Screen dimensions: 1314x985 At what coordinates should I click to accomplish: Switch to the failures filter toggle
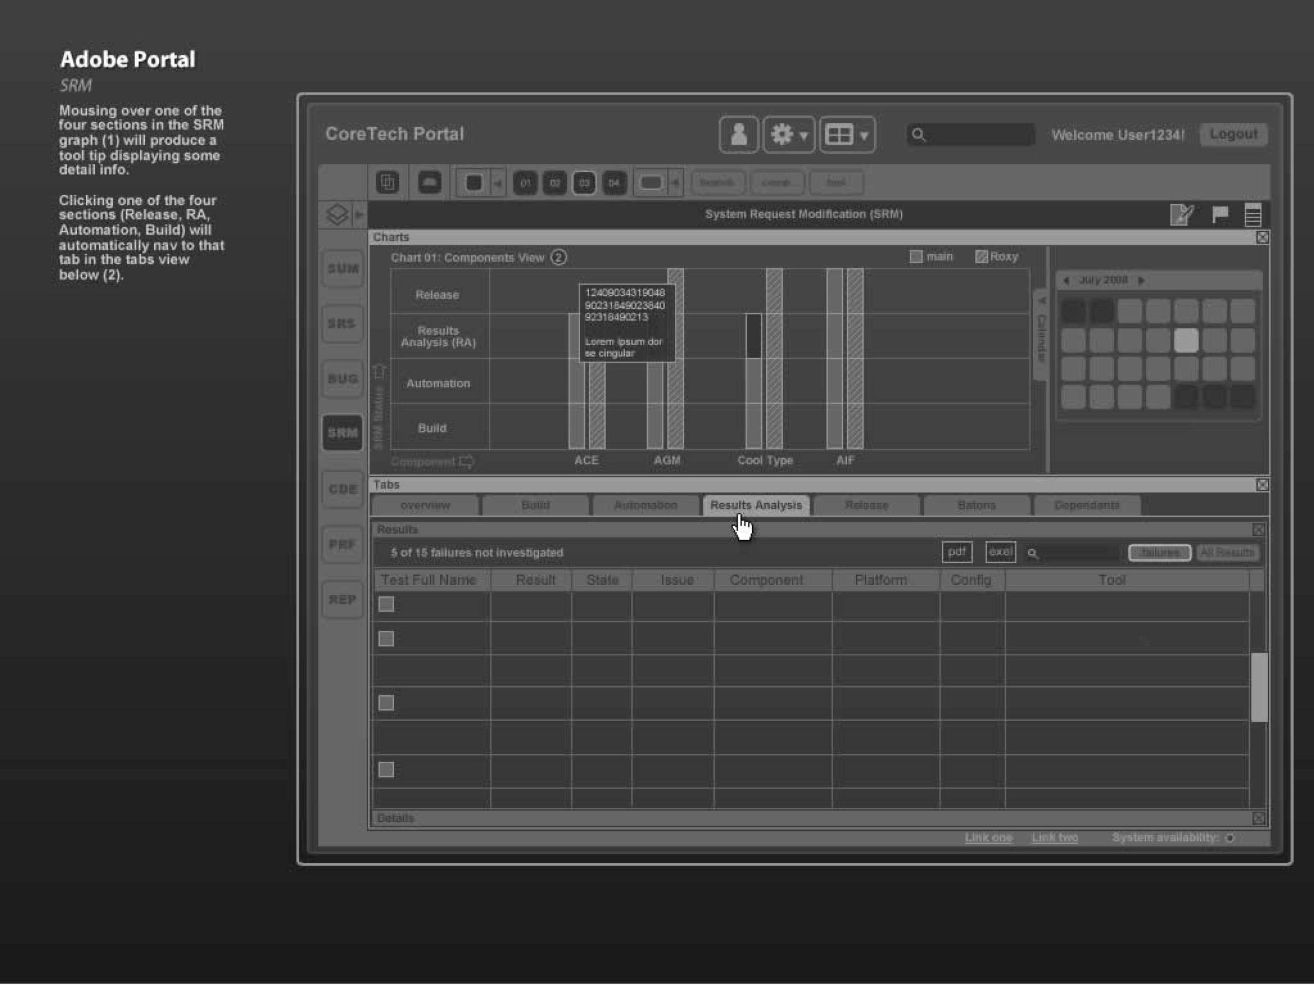coord(1159,553)
